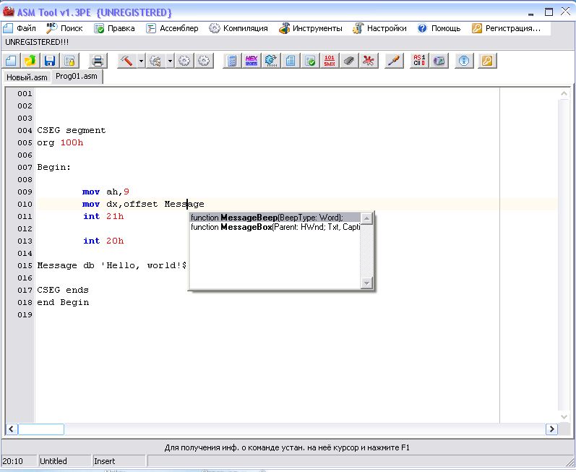576x472 pixels.
Task: Click the autocomplete list scroll down arrow
Action: (x=366, y=283)
